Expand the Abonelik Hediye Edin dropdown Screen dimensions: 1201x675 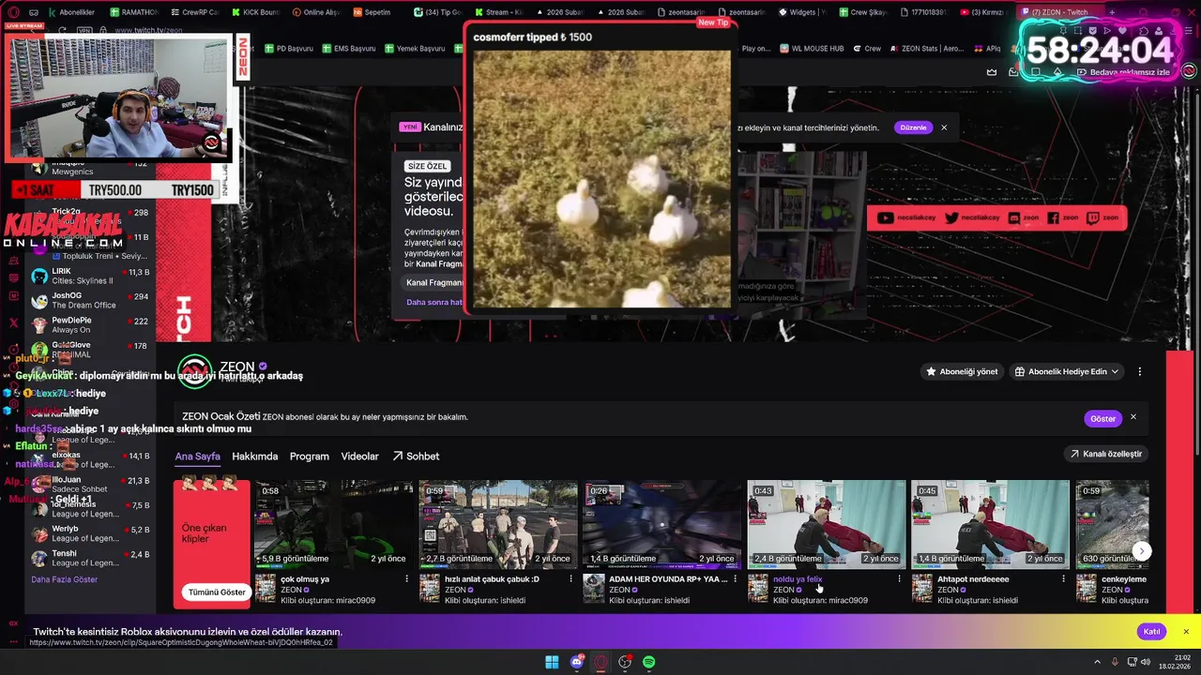pos(1066,372)
